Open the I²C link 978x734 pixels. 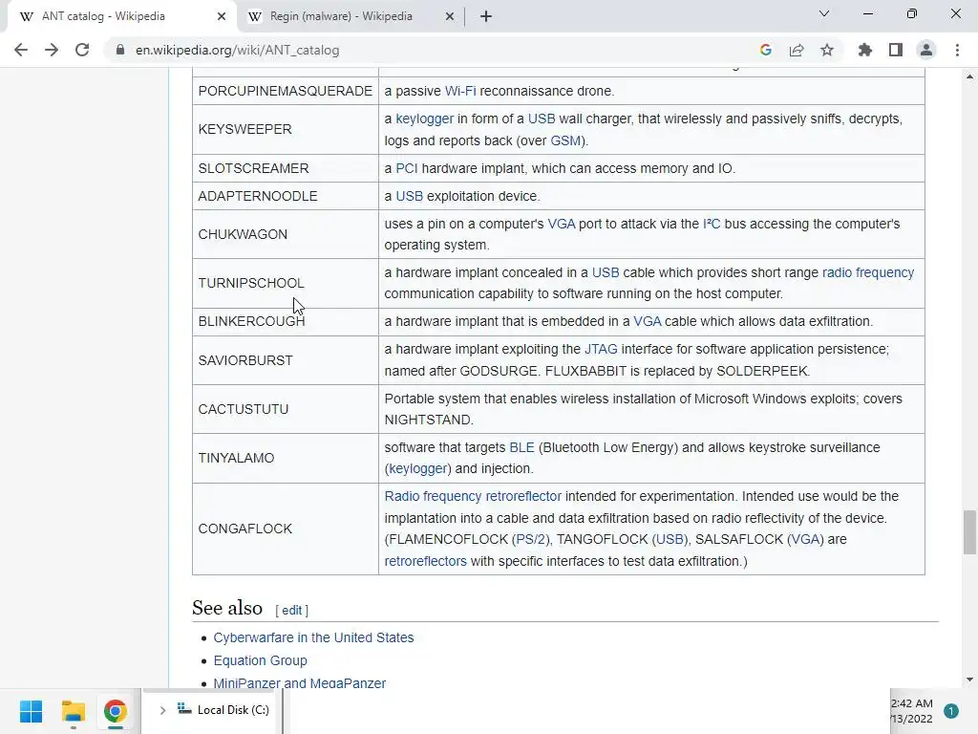point(712,224)
